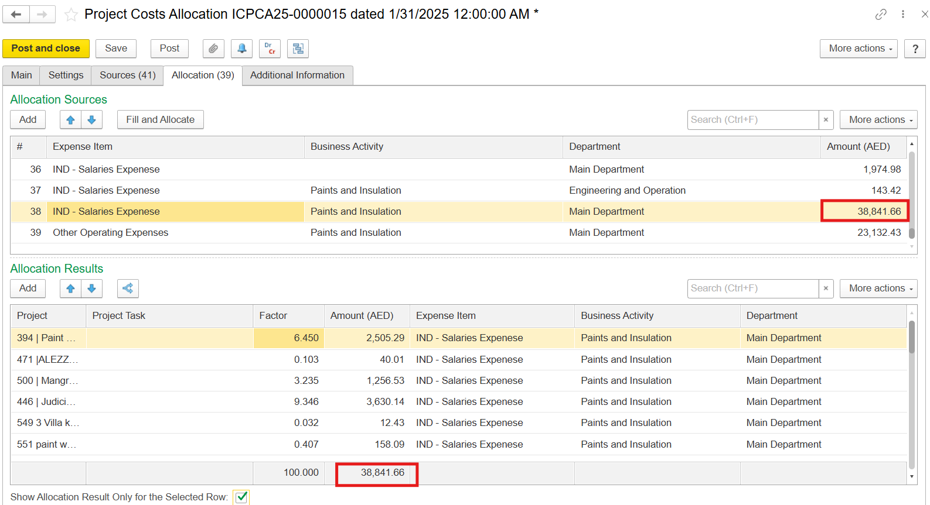Navigate back with the left arrow button
Image resolution: width=930 pixels, height=505 pixels.
(x=16, y=14)
